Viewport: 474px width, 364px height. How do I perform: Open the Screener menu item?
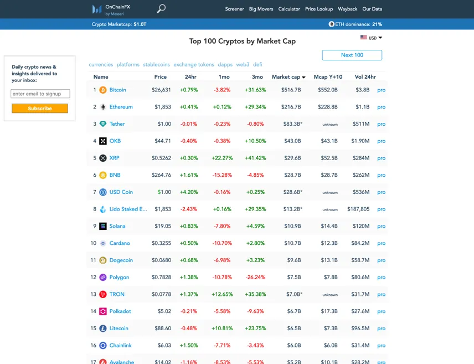pos(234,9)
